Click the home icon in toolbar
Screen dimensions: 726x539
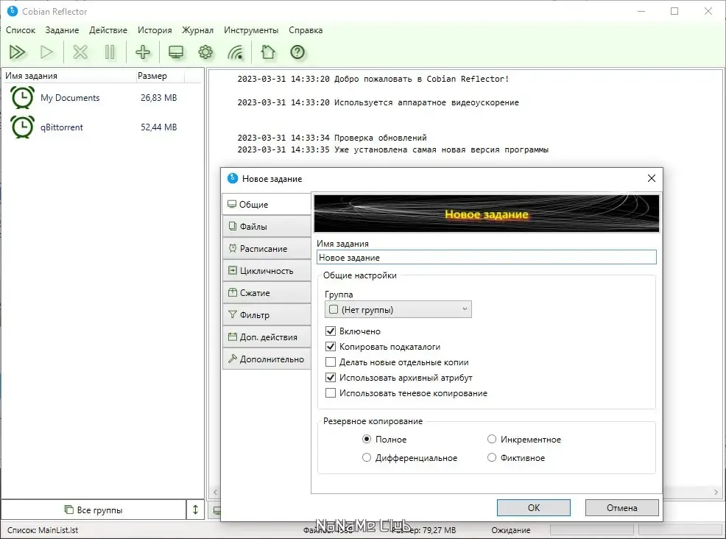(267, 52)
